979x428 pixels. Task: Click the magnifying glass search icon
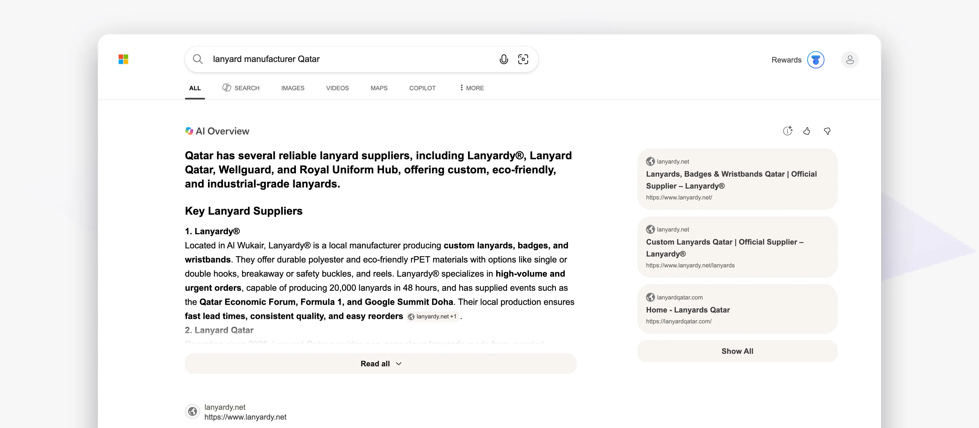click(x=198, y=59)
